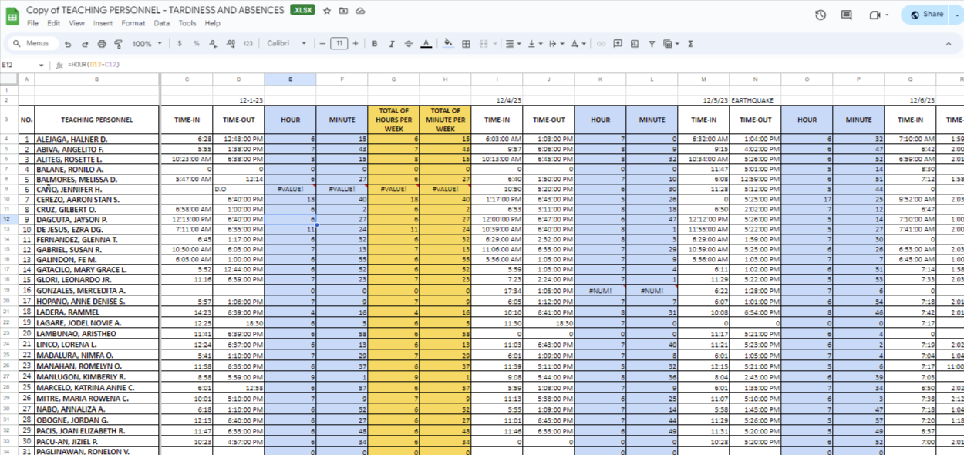The image size is (964, 455).
Task: Increase decimal places
Action: pyautogui.click(x=231, y=44)
